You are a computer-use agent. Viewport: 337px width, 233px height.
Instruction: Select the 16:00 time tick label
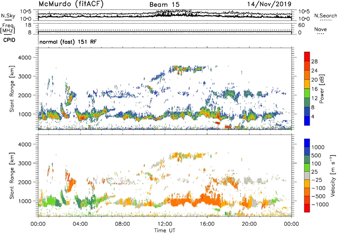coord(207,224)
